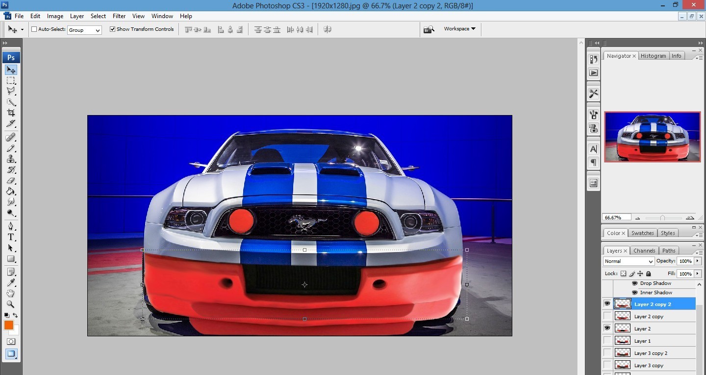Select the Paint Bucket tool
706x375 pixels.
click(x=11, y=191)
